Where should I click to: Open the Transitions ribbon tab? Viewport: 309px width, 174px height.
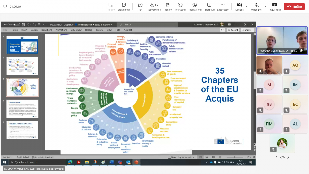(46, 30)
